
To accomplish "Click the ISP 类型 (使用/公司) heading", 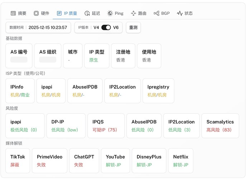I will (x=25, y=74).
